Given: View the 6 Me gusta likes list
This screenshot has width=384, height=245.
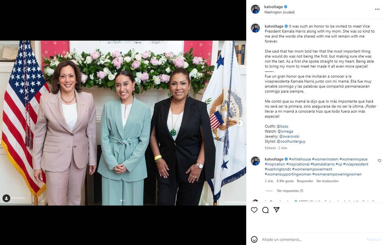Looking at the screenshot, I should 285,181.
